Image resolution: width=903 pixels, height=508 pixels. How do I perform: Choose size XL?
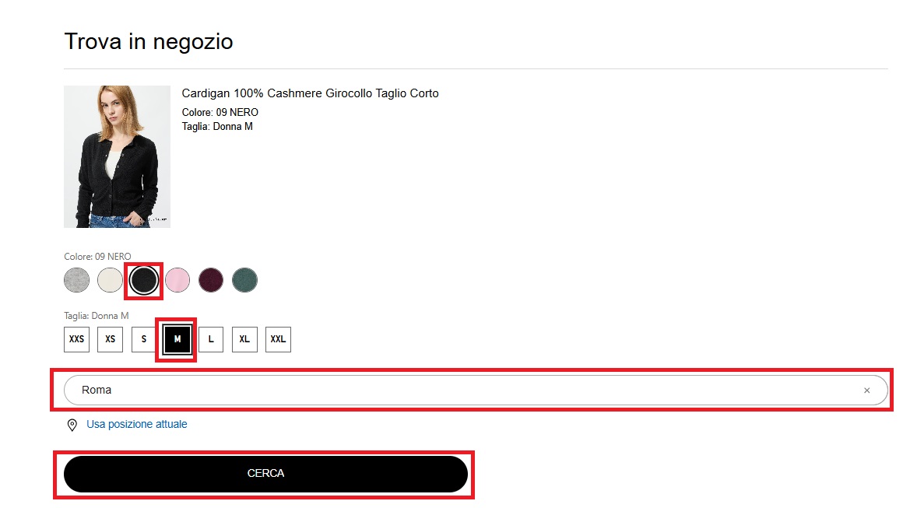click(x=244, y=339)
